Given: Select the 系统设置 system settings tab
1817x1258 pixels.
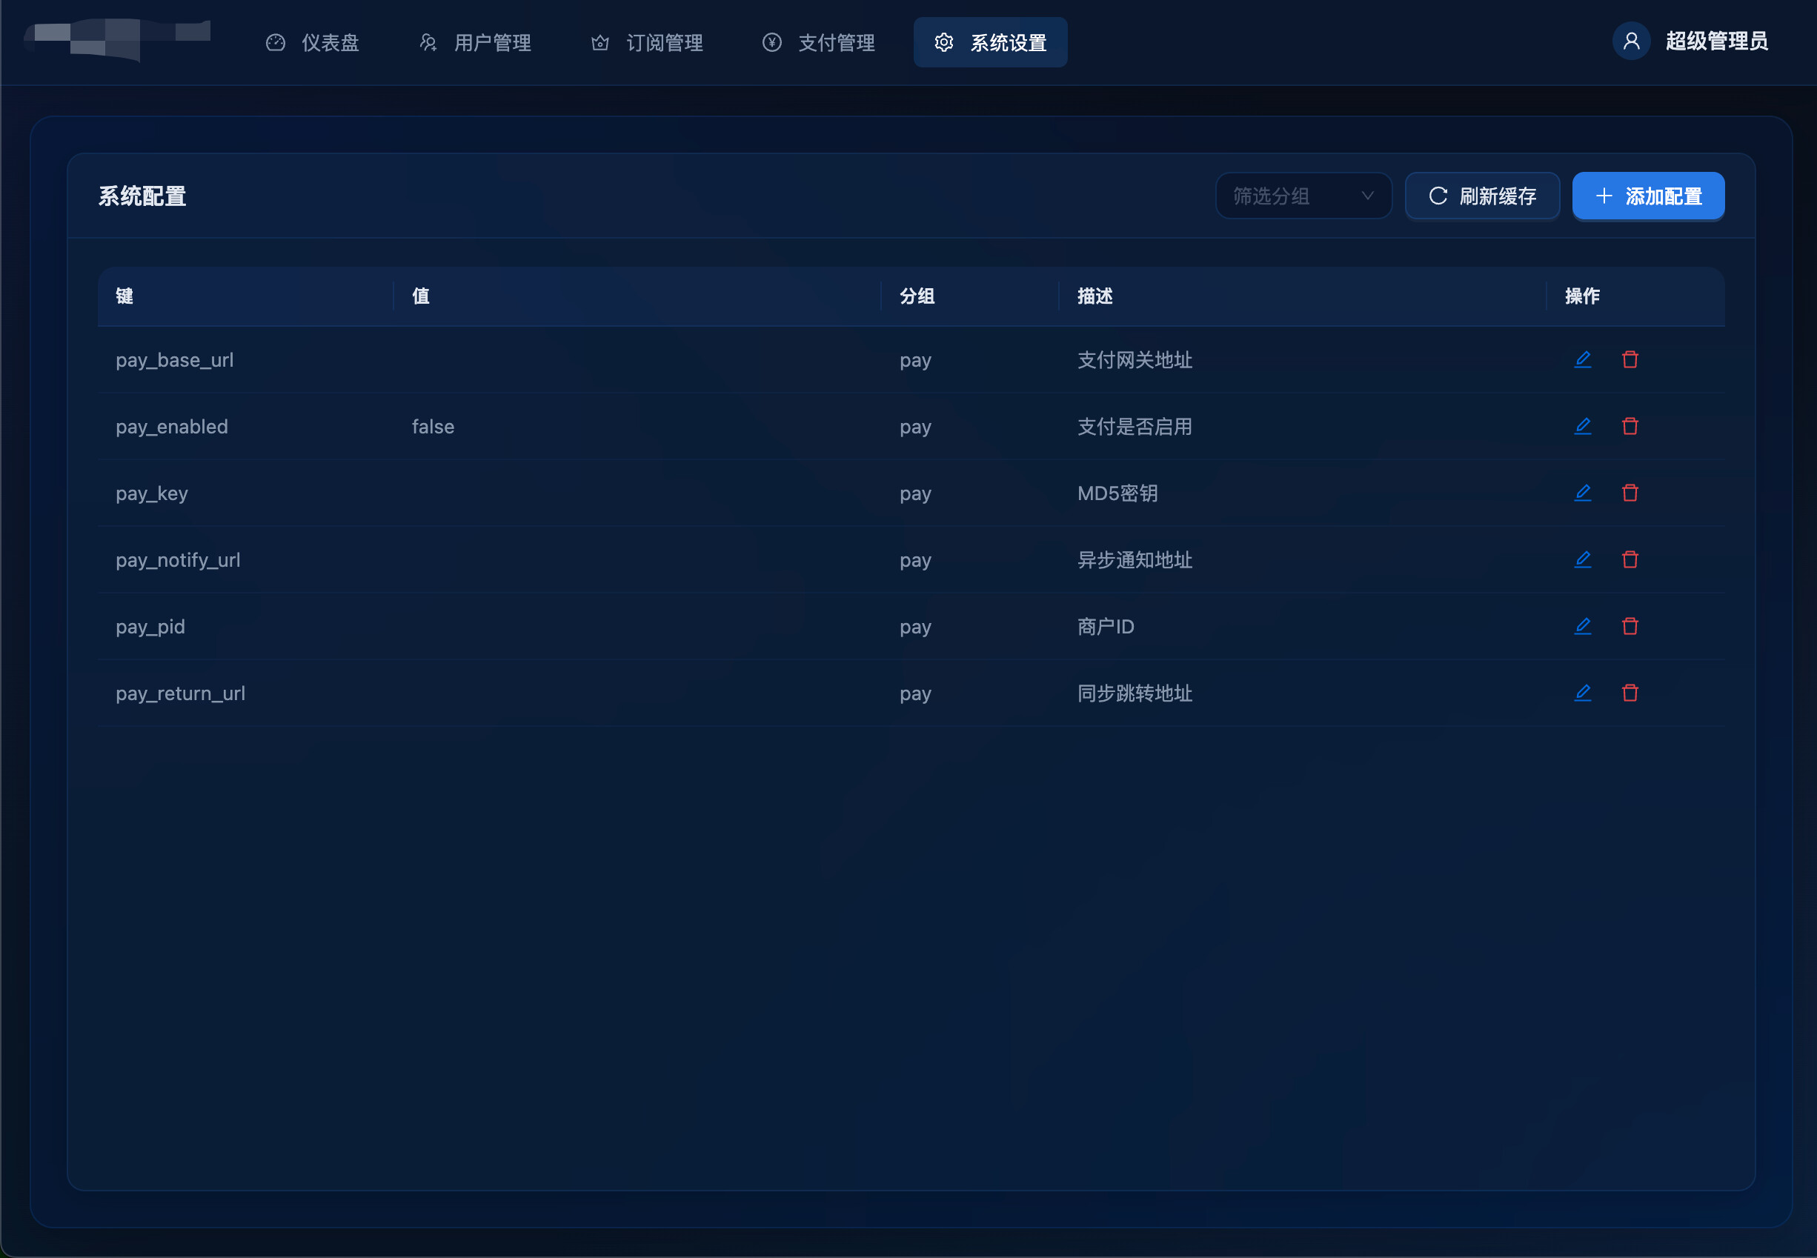Looking at the screenshot, I should coord(990,42).
